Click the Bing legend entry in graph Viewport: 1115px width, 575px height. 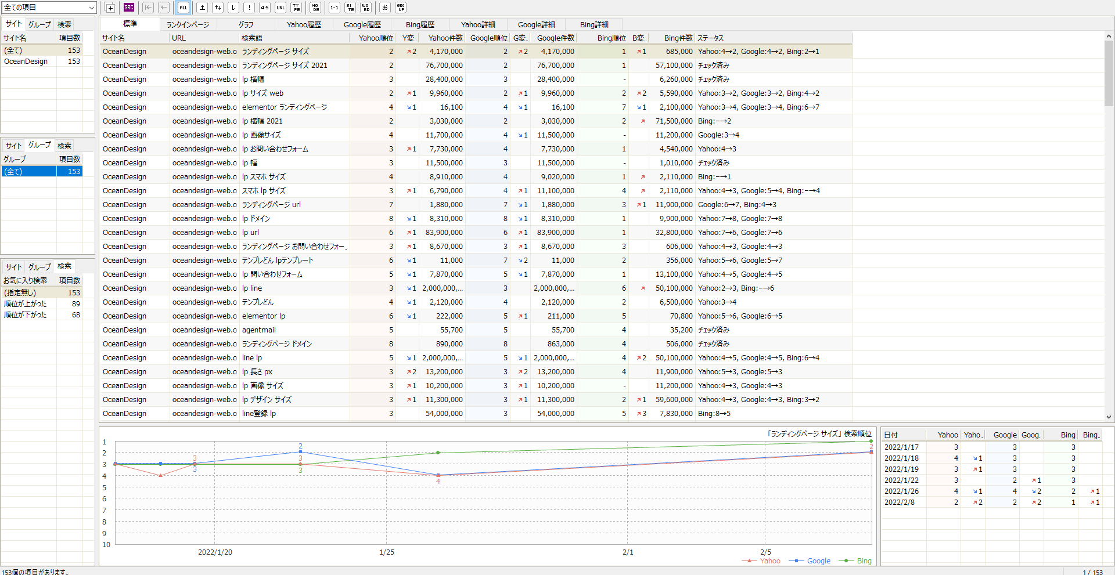coord(855,560)
